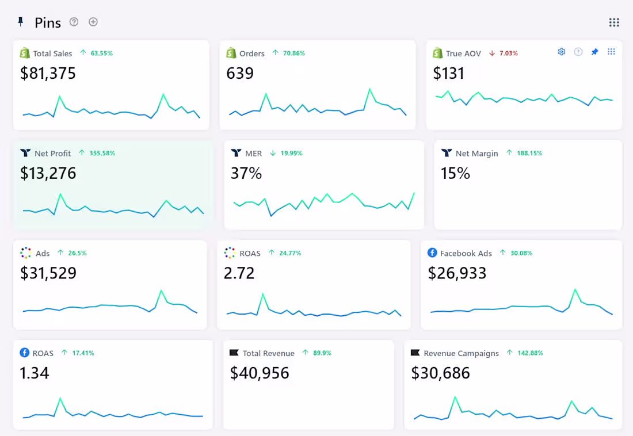This screenshot has width=633, height=436.
Task: Unpin the True AOV tile
Action: coord(595,52)
